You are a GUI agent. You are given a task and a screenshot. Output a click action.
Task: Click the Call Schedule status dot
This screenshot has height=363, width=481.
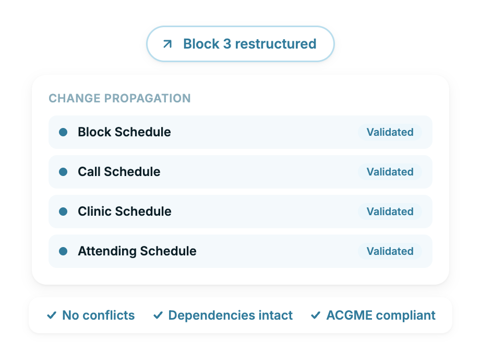(x=63, y=172)
